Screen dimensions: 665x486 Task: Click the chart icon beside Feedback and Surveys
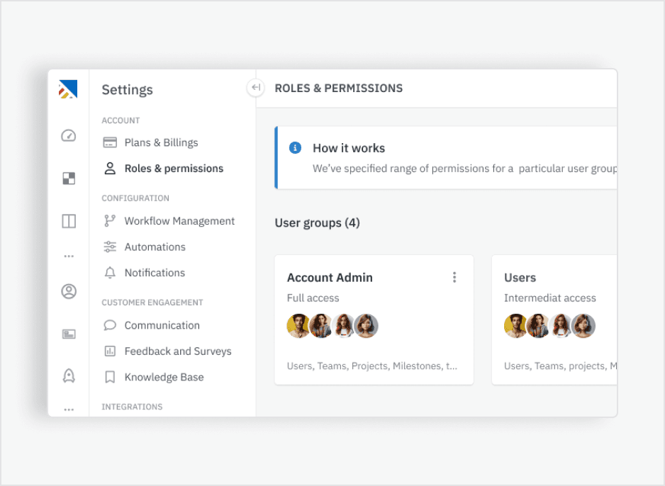[110, 351]
